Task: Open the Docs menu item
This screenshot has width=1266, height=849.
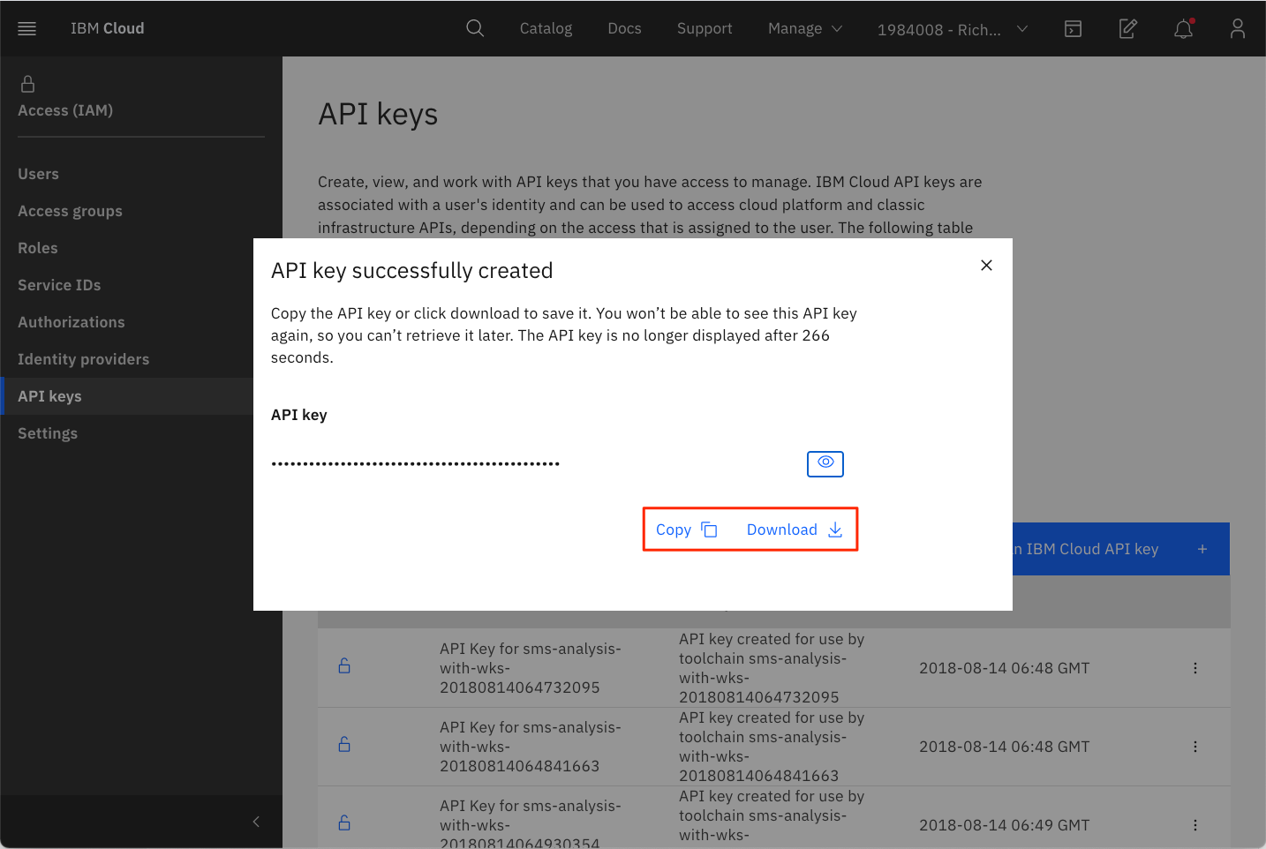Action: tap(624, 28)
